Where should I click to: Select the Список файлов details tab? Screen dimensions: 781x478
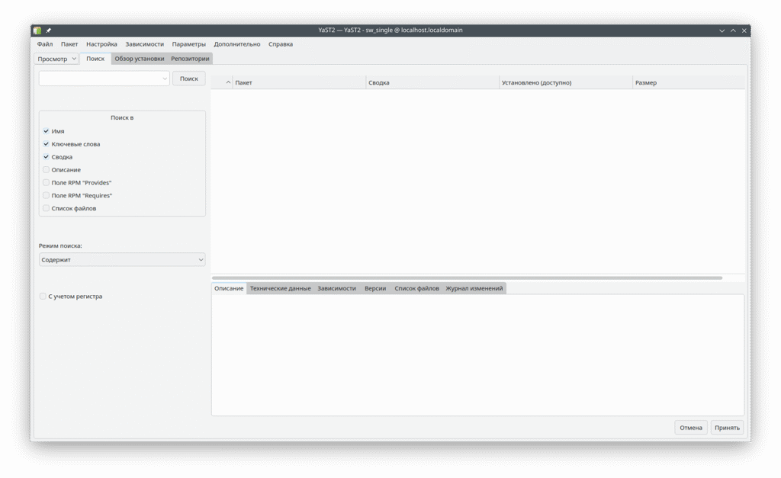417,288
